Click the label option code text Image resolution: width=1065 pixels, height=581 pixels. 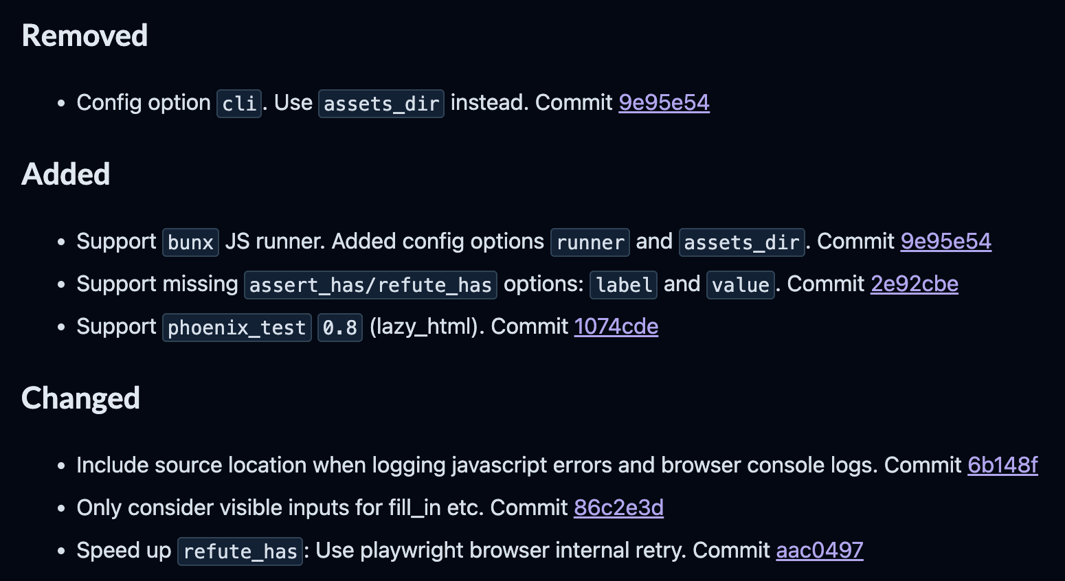tap(624, 285)
